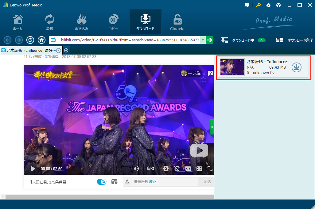315x209 pixels.
Task: Open the Cinavia removal module
Action: coord(177,22)
